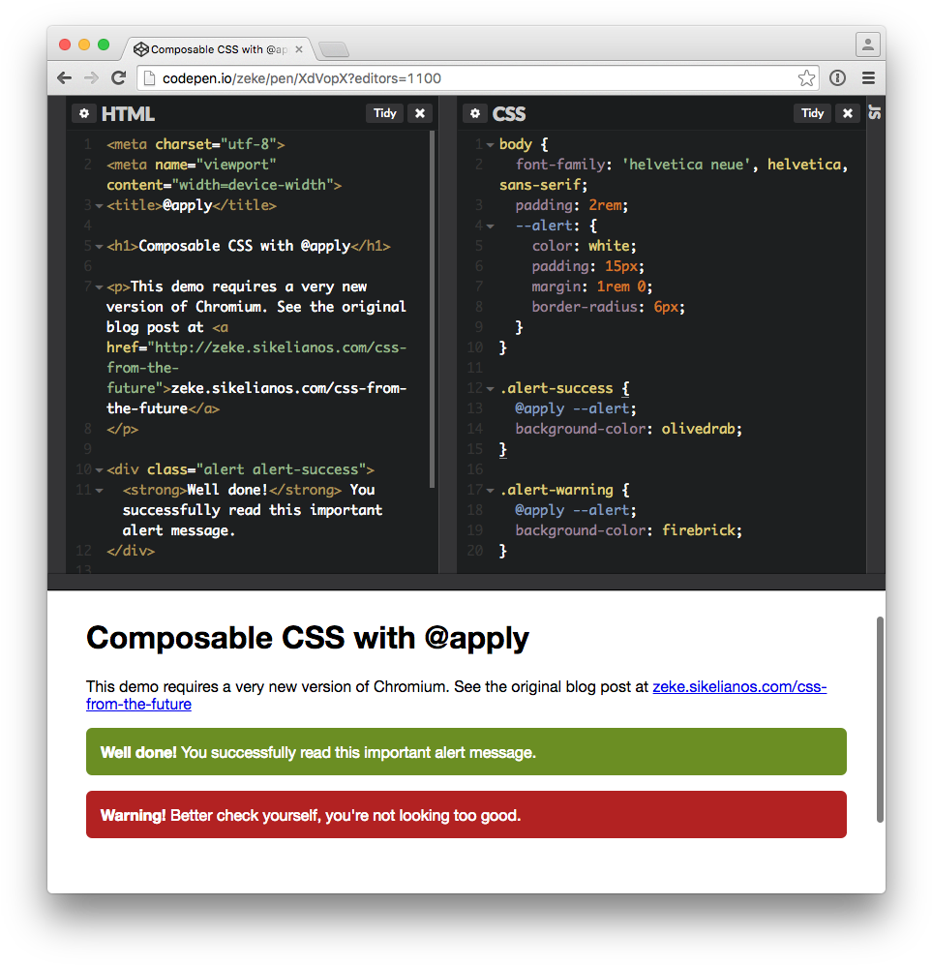Click the browser profile avatar icon
932x965 pixels.
pos(867,44)
